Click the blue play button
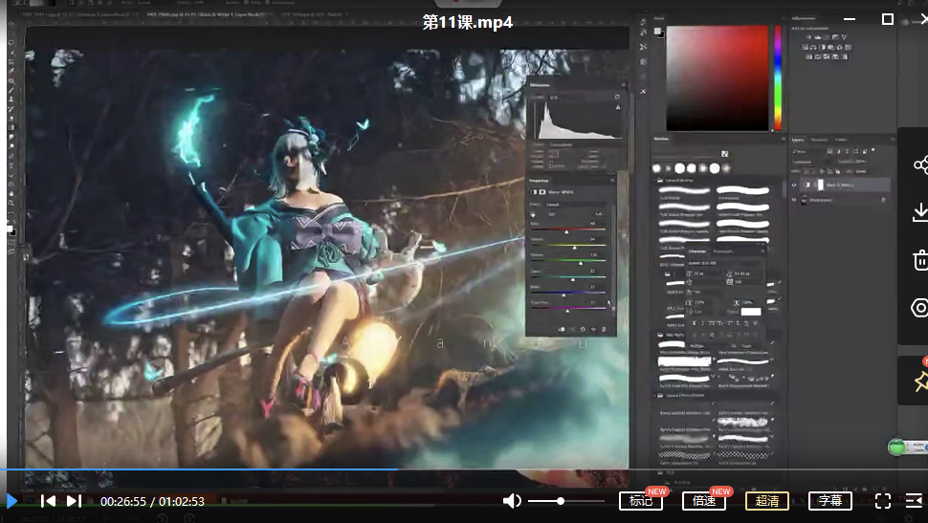This screenshot has width=928, height=523. coord(11,501)
